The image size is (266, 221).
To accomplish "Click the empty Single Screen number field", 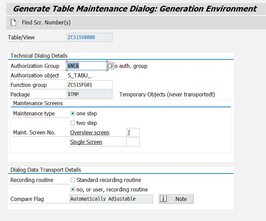I will click(x=133, y=142).
